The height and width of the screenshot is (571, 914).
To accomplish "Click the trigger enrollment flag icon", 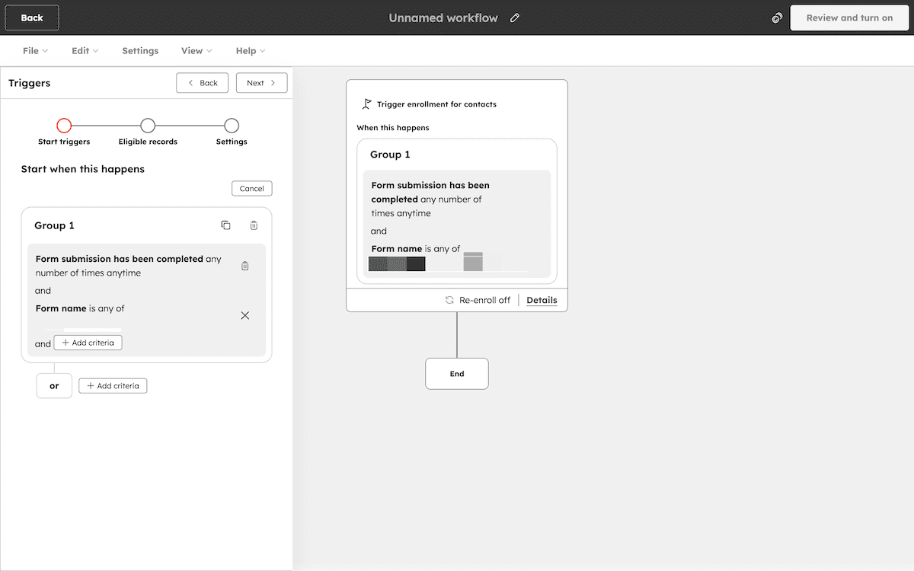I will coord(366,104).
